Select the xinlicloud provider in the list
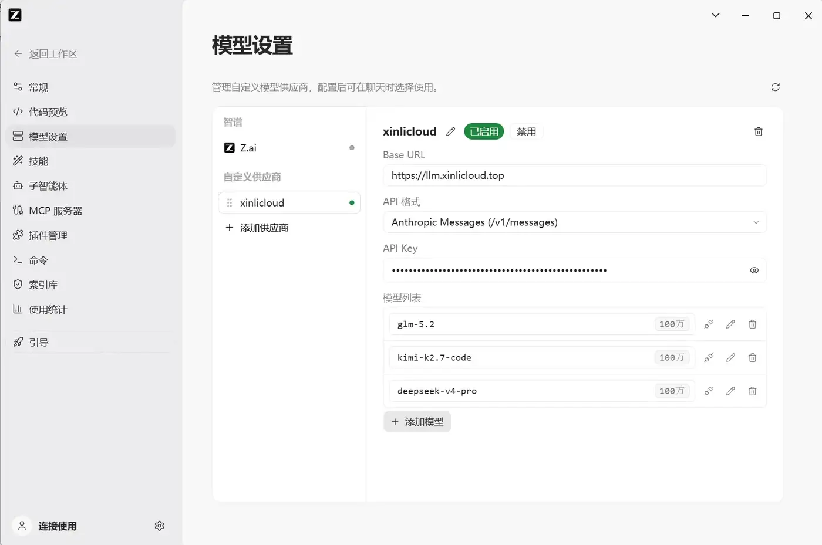Viewport: 822px width, 545px height. point(289,203)
